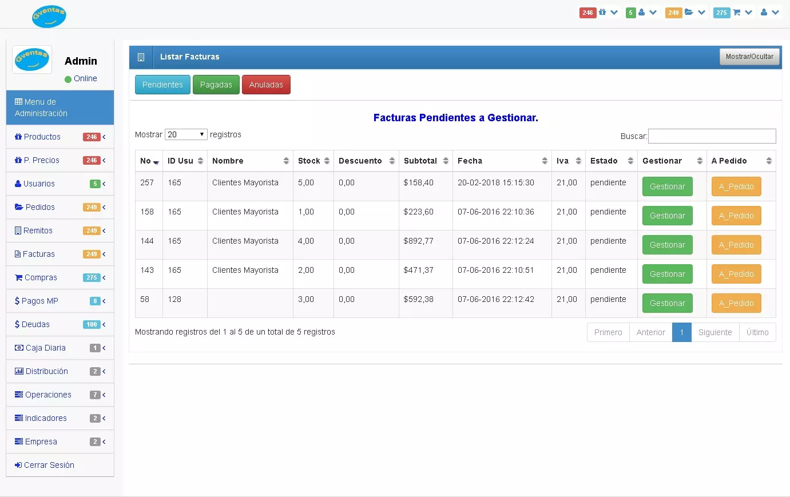Click Gestionar for invoice 144

click(667, 245)
